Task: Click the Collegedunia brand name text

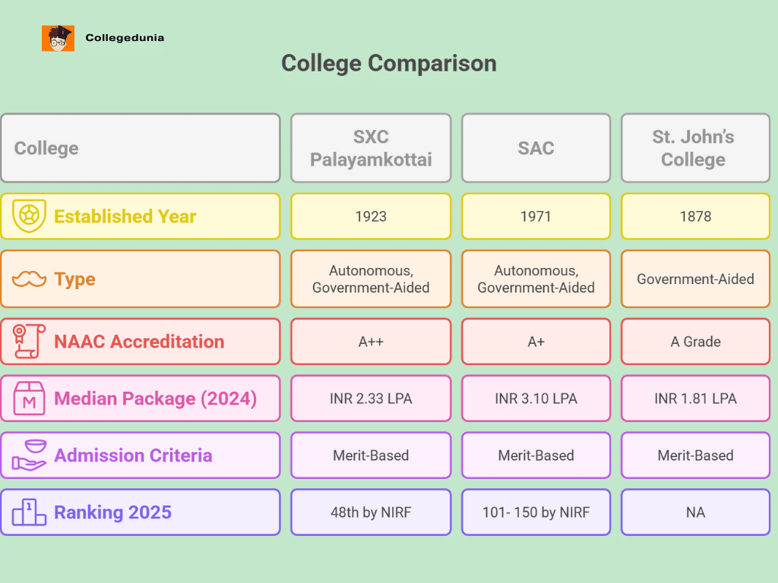Action: point(125,37)
